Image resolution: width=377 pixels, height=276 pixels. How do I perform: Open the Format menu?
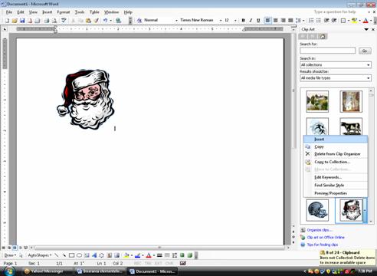pyautogui.click(x=64, y=12)
